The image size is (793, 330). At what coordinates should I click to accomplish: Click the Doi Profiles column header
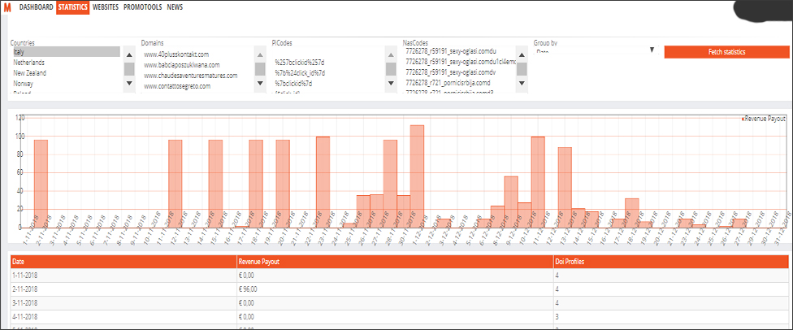click(672, 262)
